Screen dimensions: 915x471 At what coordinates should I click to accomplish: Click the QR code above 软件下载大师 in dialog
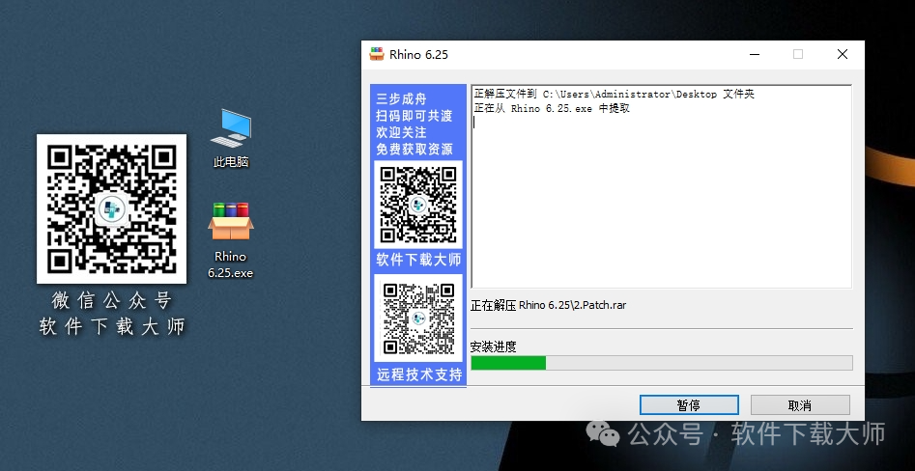click(417, 205)
